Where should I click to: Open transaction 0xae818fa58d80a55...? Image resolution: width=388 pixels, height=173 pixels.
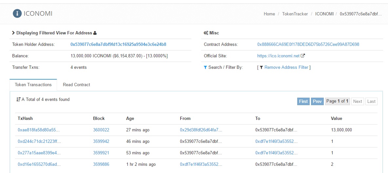click(x=39, y=130)
